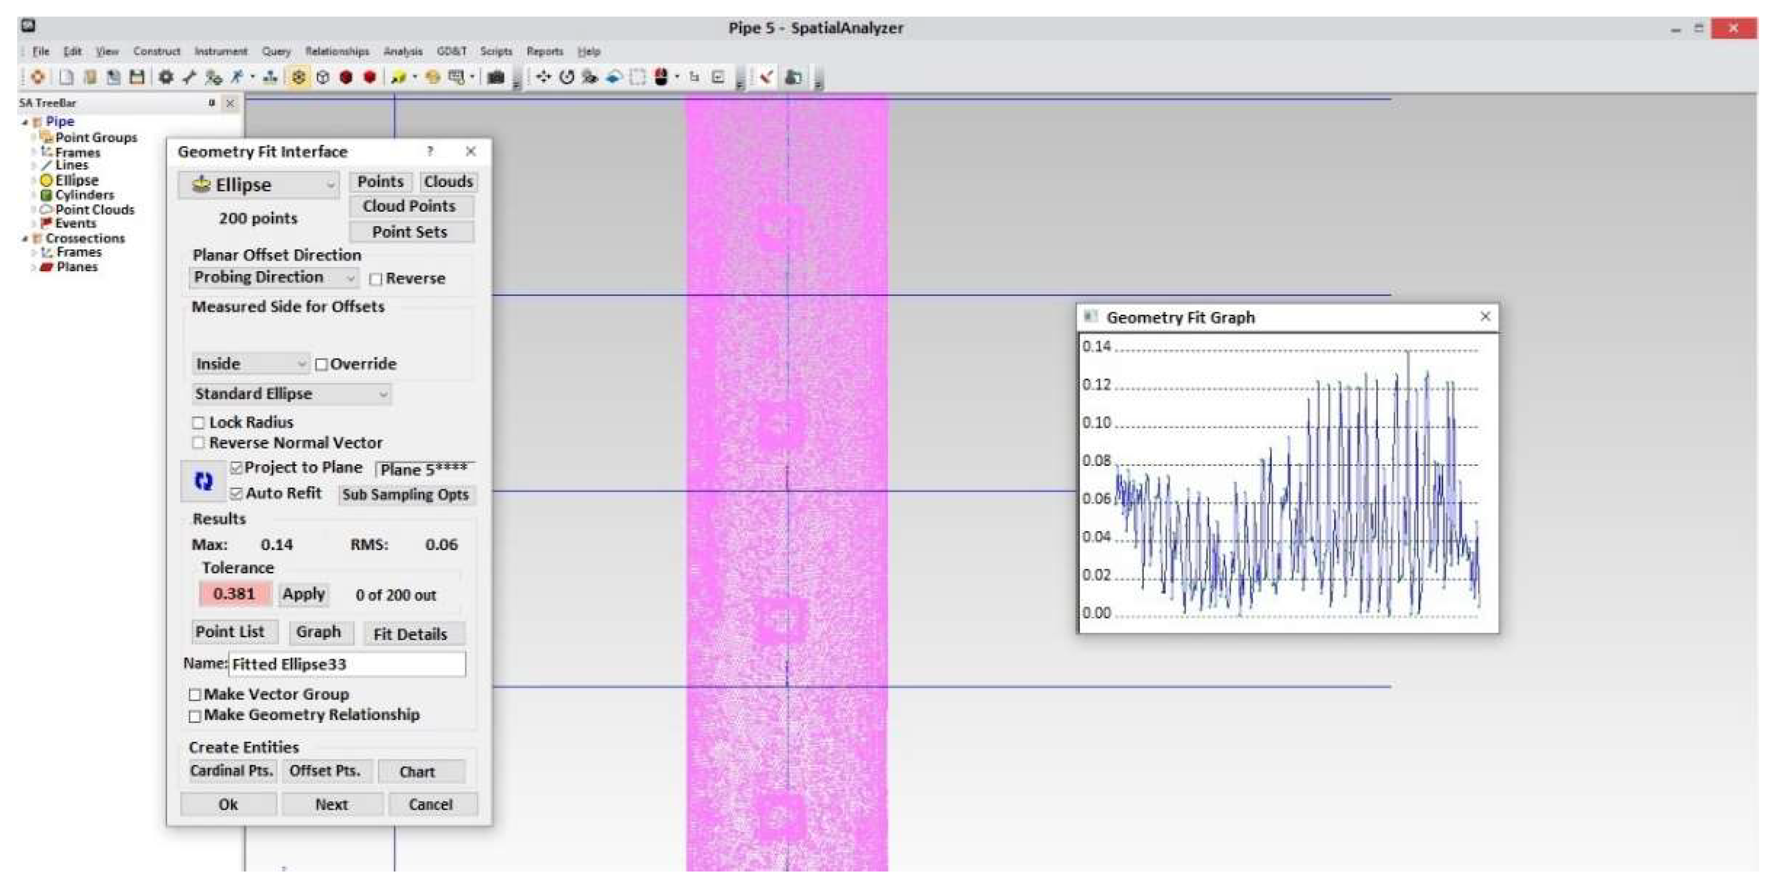Viewport: 1773px width, 886px height.
Task: Click the save (floppy disk) toolbar icon
Action: coord(137,77)
